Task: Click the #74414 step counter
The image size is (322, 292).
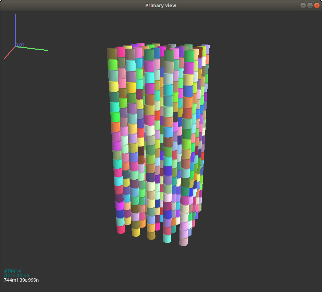Action: coord(12,271)
